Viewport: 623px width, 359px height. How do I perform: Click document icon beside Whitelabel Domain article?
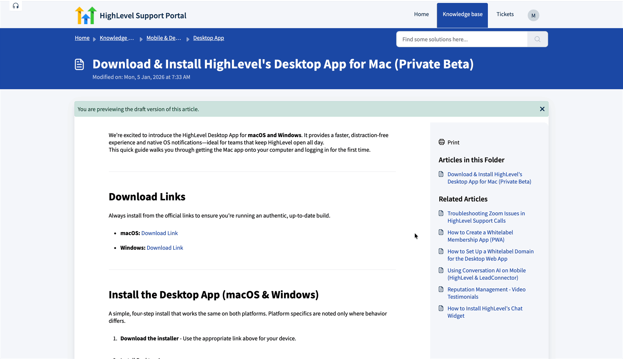441,251
